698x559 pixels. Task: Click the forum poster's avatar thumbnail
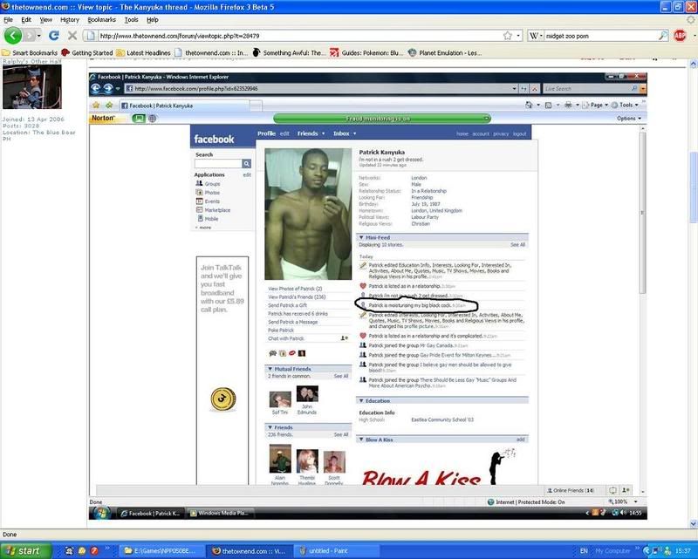(32, 87)
